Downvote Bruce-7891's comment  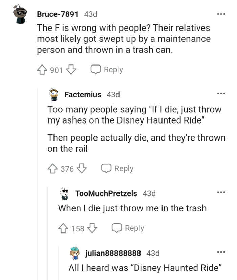(70, 70)
